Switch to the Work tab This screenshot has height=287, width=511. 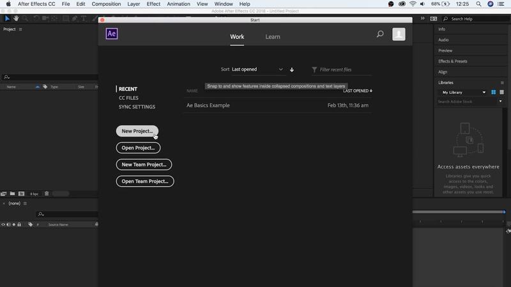(237, 37)
